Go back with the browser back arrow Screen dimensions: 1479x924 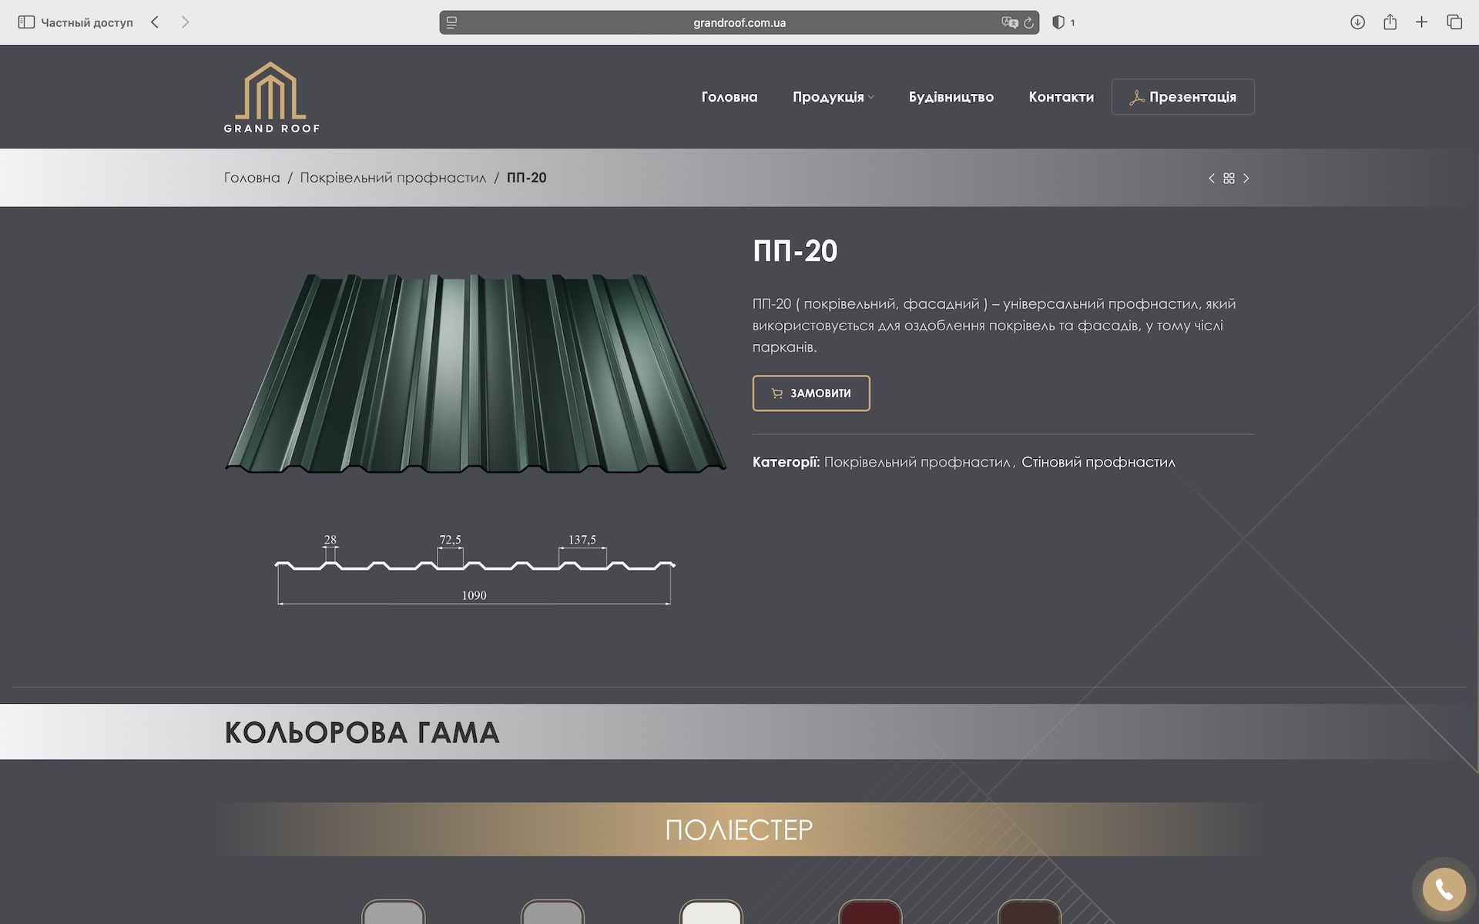[155, 22]
